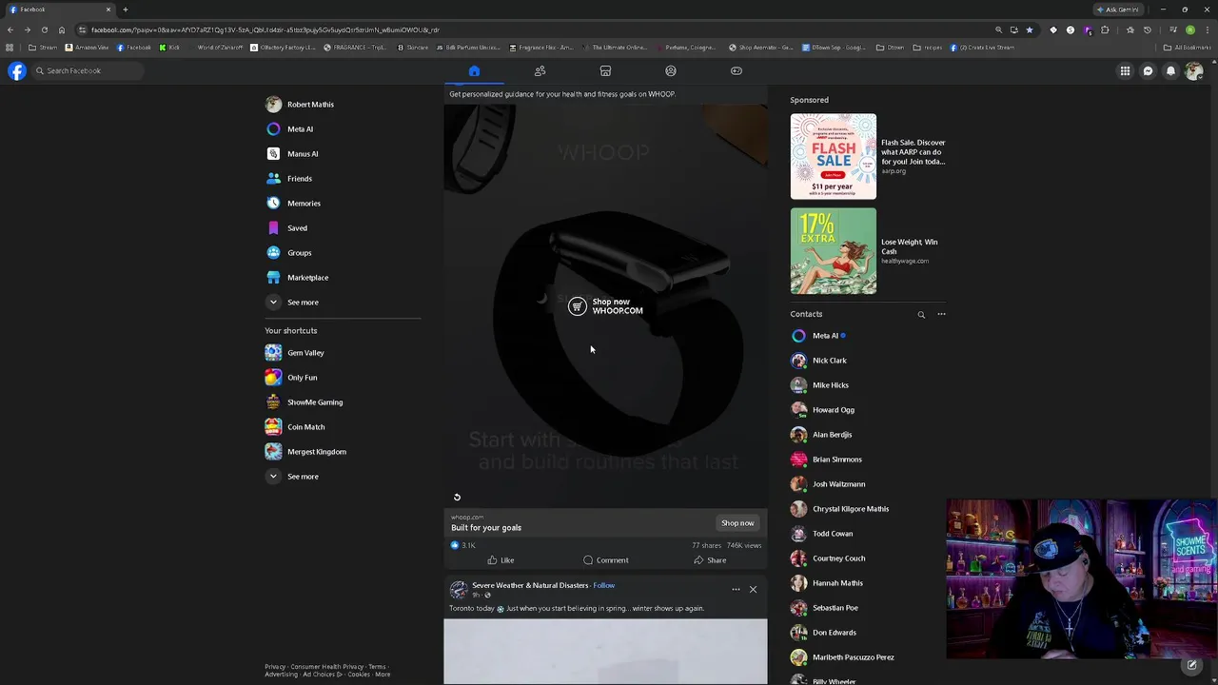Image resolution: width=1218 pixels, height=685 pixels.
Task: Open the Amazon Vine bookmark
Action: click(87, 48)
